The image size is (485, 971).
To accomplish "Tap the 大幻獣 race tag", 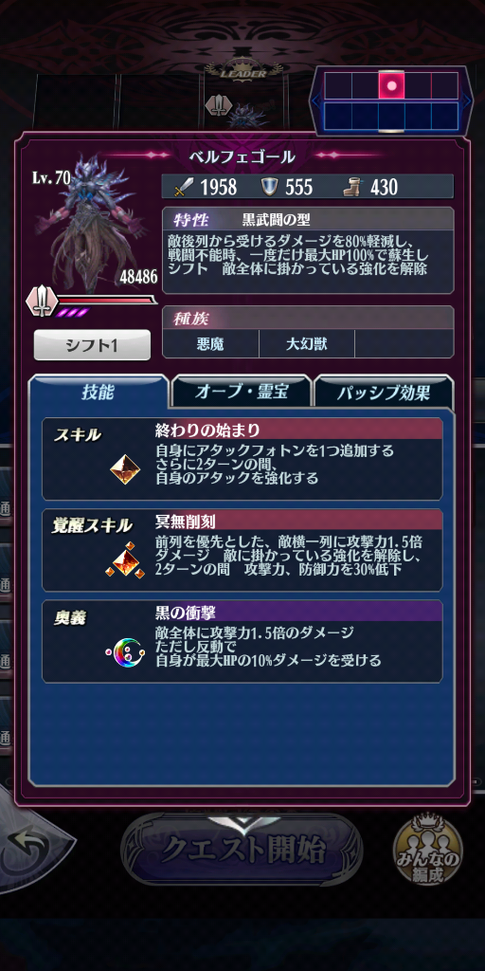I will [x=307, y=343].
